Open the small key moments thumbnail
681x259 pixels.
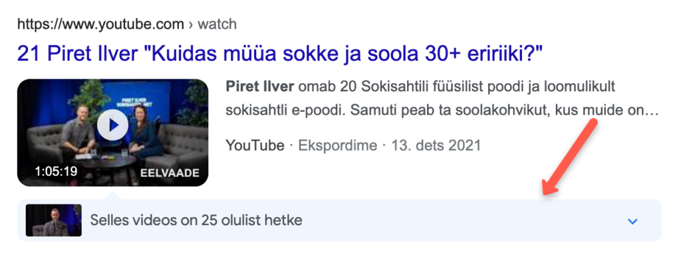[54, 220]
